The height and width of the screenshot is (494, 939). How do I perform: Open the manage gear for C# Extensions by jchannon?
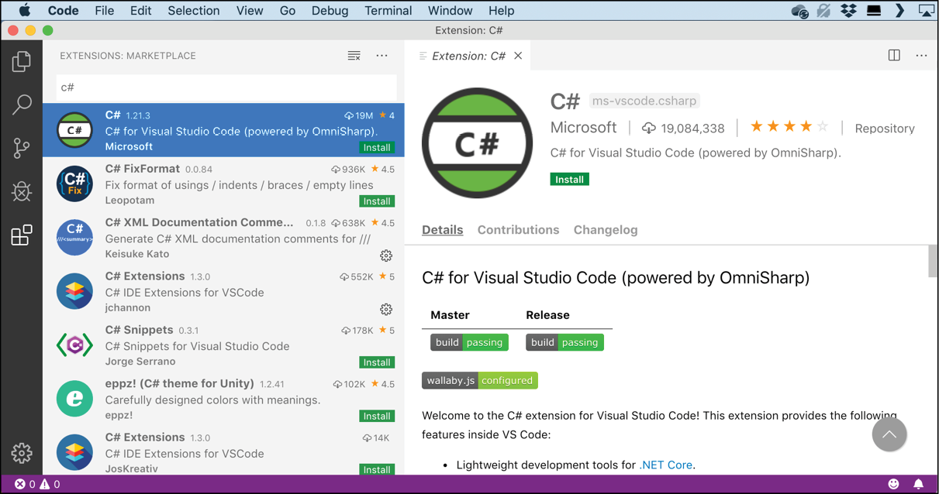(386, 309)
